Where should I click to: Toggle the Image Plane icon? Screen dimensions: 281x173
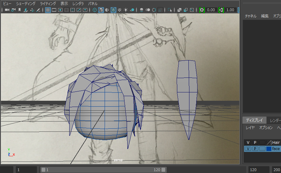pos(26,10)
